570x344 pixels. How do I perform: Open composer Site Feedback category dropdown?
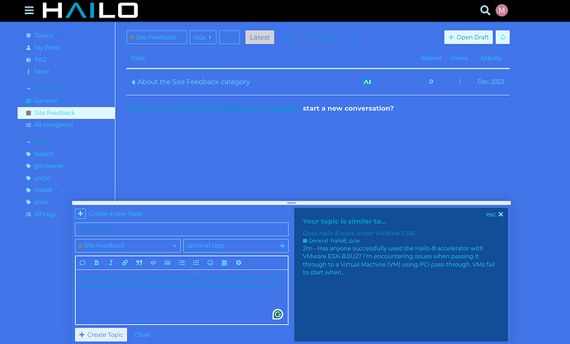click(x=127, y=246)
